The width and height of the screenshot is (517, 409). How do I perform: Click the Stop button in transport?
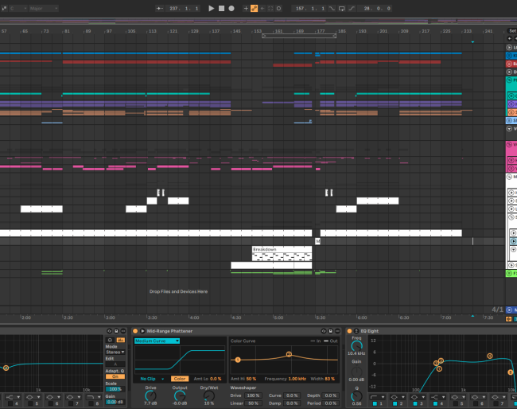(x=221, y=8)
